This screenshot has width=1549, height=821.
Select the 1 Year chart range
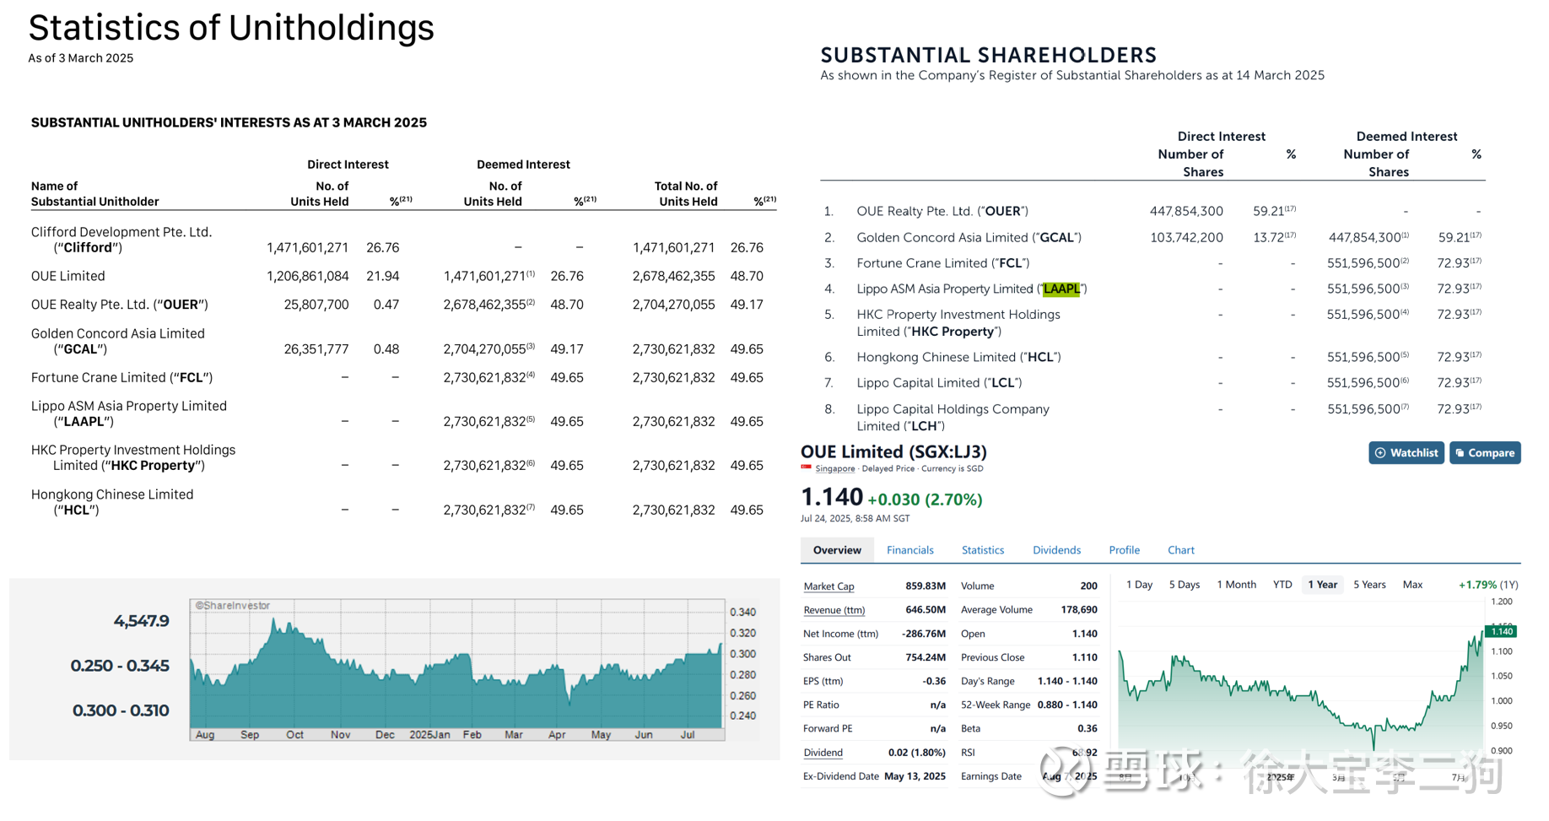[x=1322, y=585]
